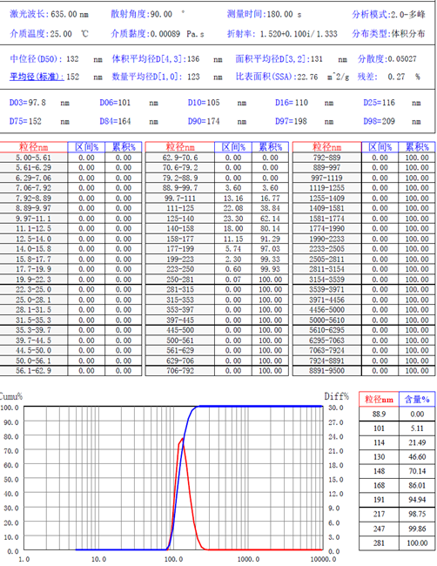Click interval value 0.07 in 250-281 row
The width and height of the screenshot is (437, 566).
[233, 280]
